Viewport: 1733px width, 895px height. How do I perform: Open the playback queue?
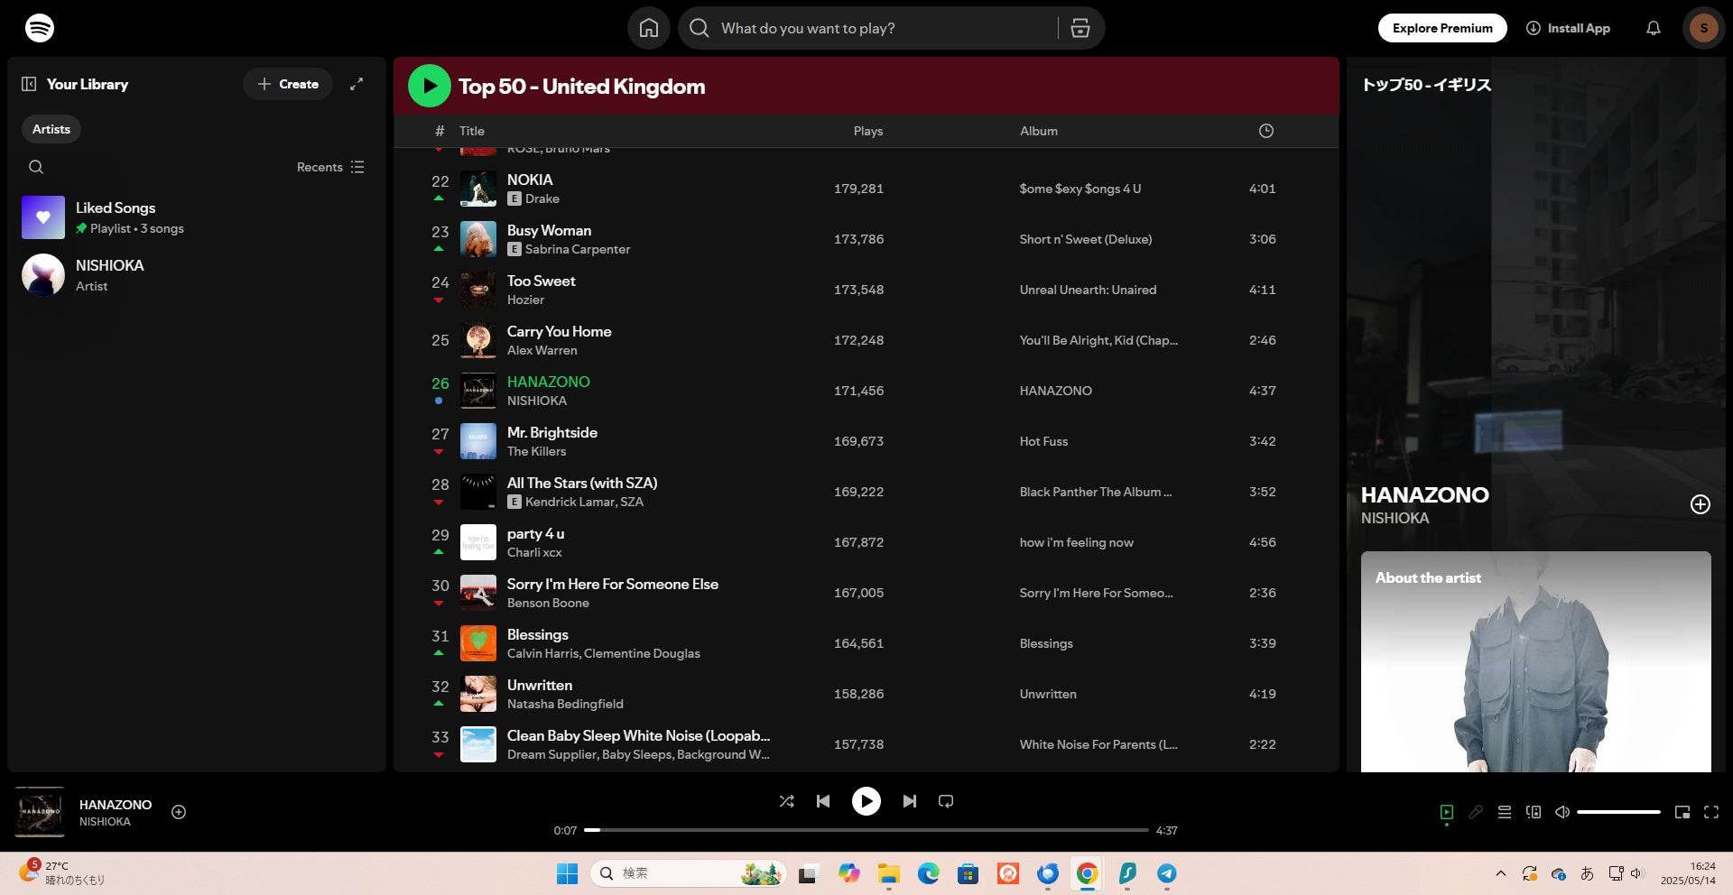coord(1505,812)
